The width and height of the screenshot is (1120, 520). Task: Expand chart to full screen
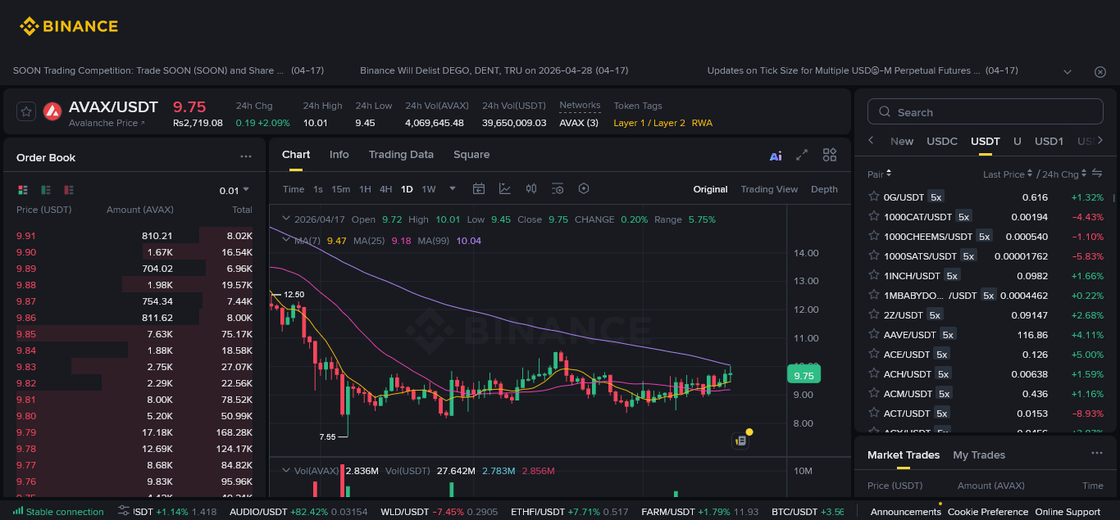(x=803, y=155)
